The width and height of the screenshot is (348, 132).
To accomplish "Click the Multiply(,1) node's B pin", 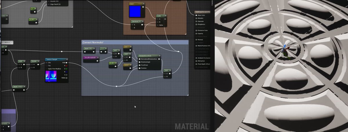I will [133, 28].
